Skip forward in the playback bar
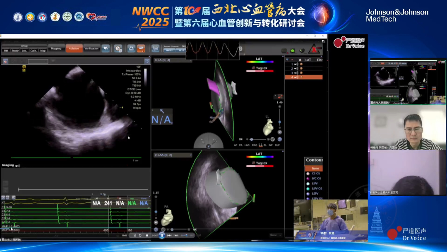447x252 pixels. [x=169, y=235]
